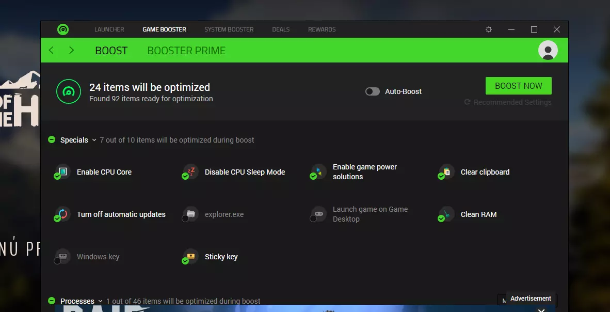610x312 pixels.
Task: Switch to the SYSTEM BOOSTER tab
Action: coord(229,29)
